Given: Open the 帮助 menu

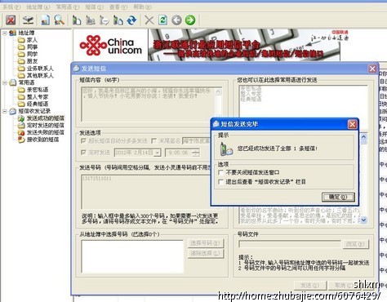Looking at the screenshot, I should pos(143,7).
